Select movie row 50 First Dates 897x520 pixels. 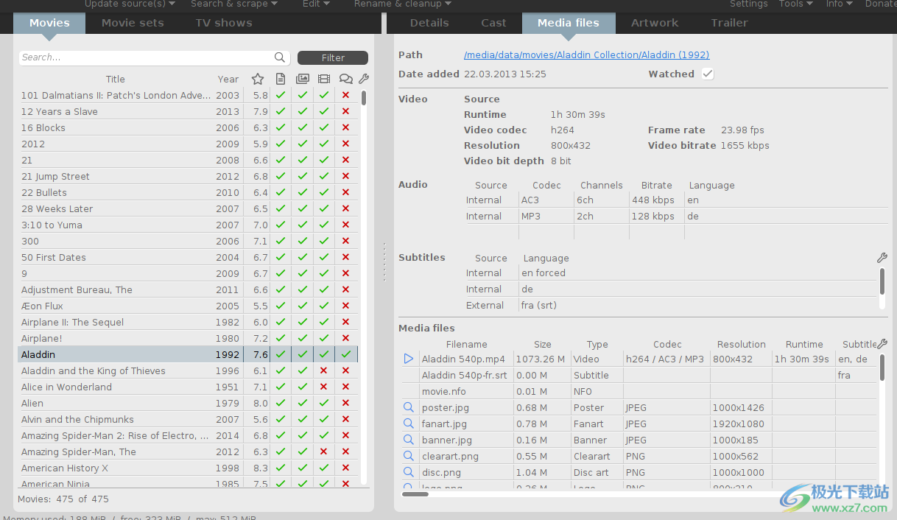pyautogui.click(x=189, y=257)
